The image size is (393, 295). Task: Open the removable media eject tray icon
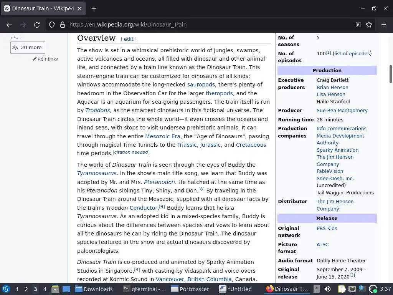coord(317,289)
